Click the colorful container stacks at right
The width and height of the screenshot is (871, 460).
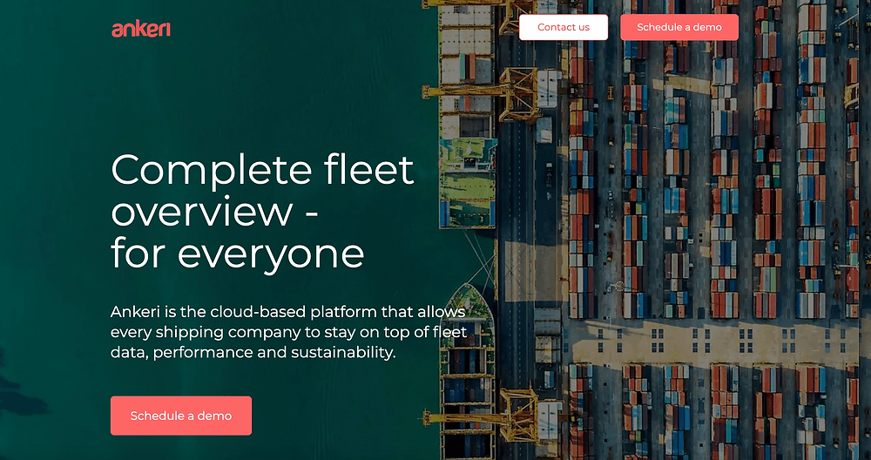[x=740, y=174]
